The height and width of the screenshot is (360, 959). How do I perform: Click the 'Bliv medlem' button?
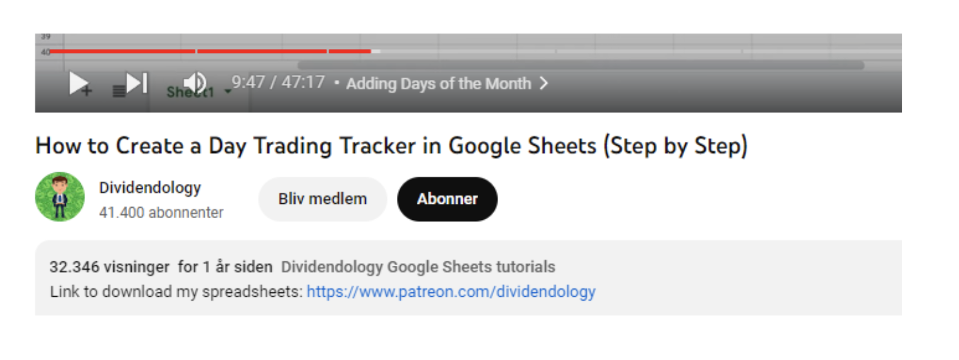[x=322, y=199]
